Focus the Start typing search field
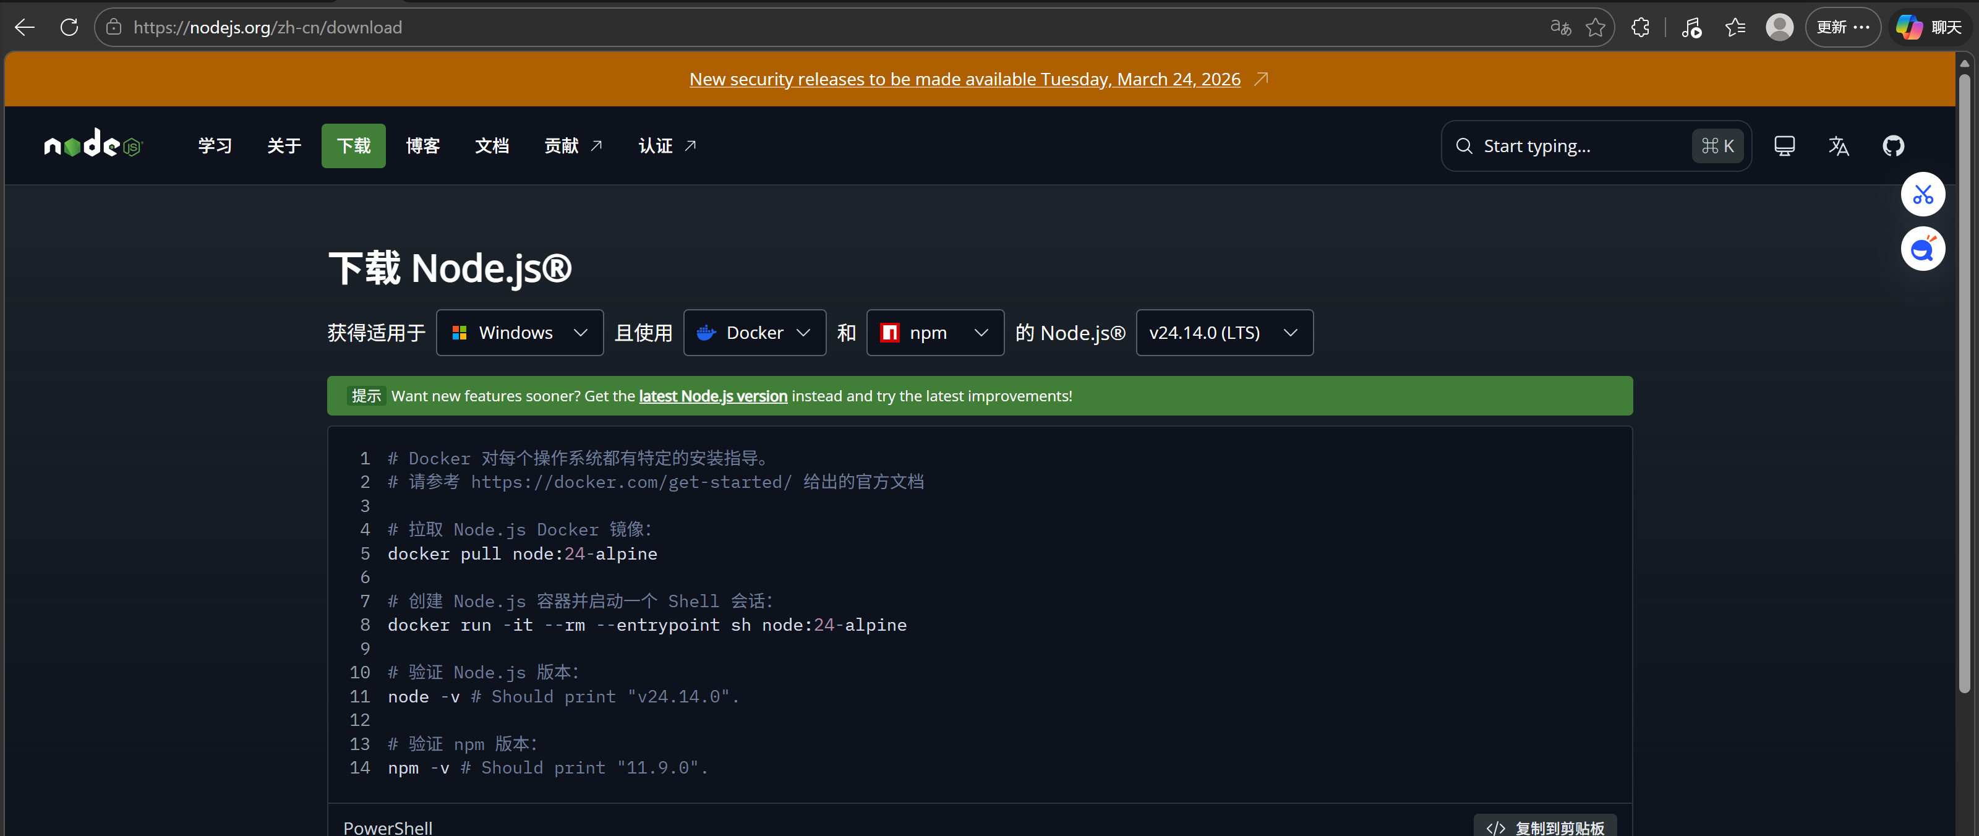 coord(1596,146)
